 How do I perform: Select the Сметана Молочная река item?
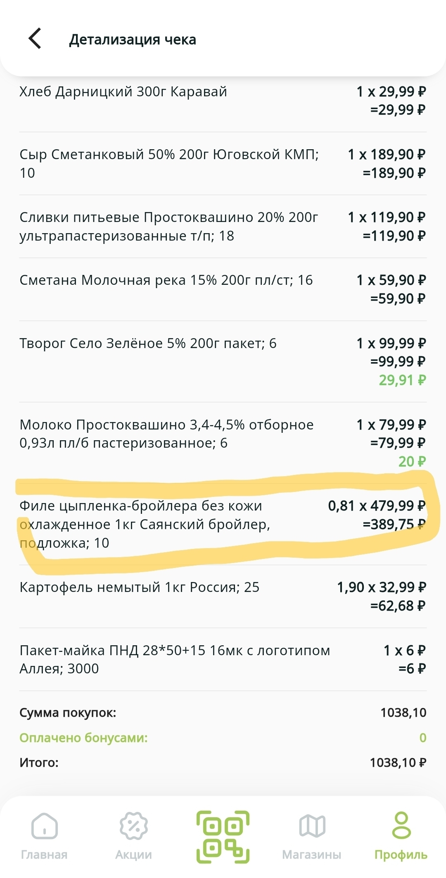point(166,280)
